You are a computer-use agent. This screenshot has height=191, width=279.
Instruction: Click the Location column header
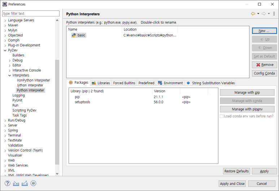[x=150, y=29]
